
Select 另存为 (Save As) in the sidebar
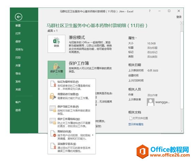tap(19, 49)
